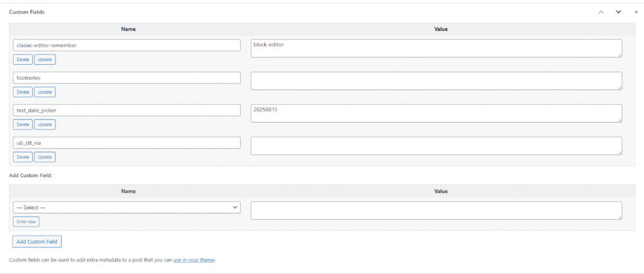Move Custom Fields panel down
This screenshot has width=644, height=274.
coord(618,12)
